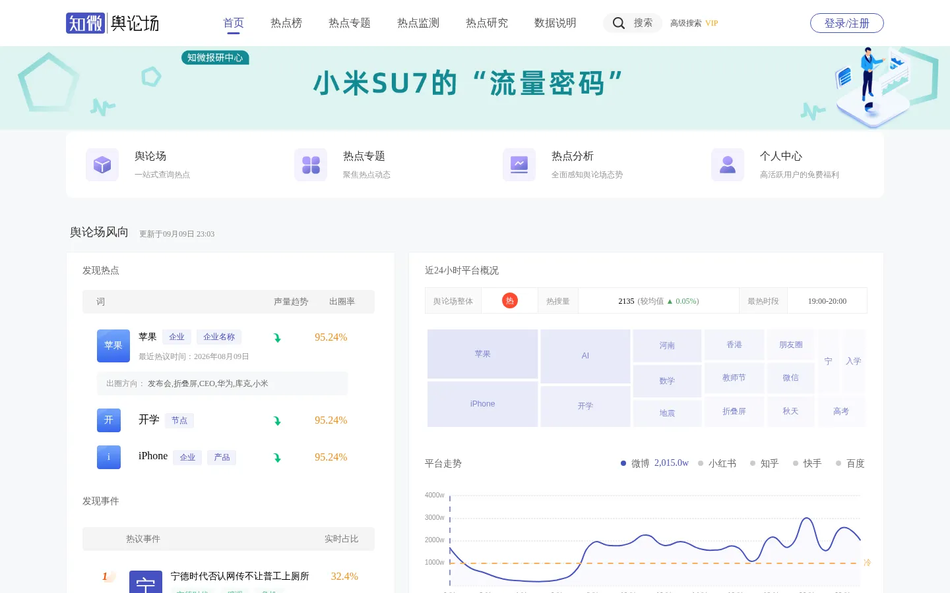Click AI treemap block
The width and height of the screenshot is (950, 593).
click(585, 356)
